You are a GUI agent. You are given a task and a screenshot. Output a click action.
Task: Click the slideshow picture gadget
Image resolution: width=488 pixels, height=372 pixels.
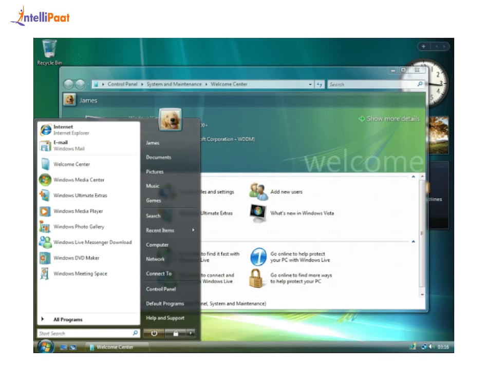(439, 135)
